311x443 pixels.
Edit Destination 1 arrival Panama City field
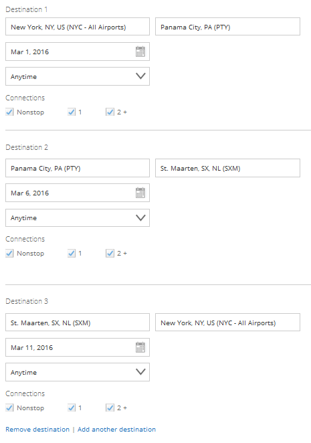[x=227, y=27]
